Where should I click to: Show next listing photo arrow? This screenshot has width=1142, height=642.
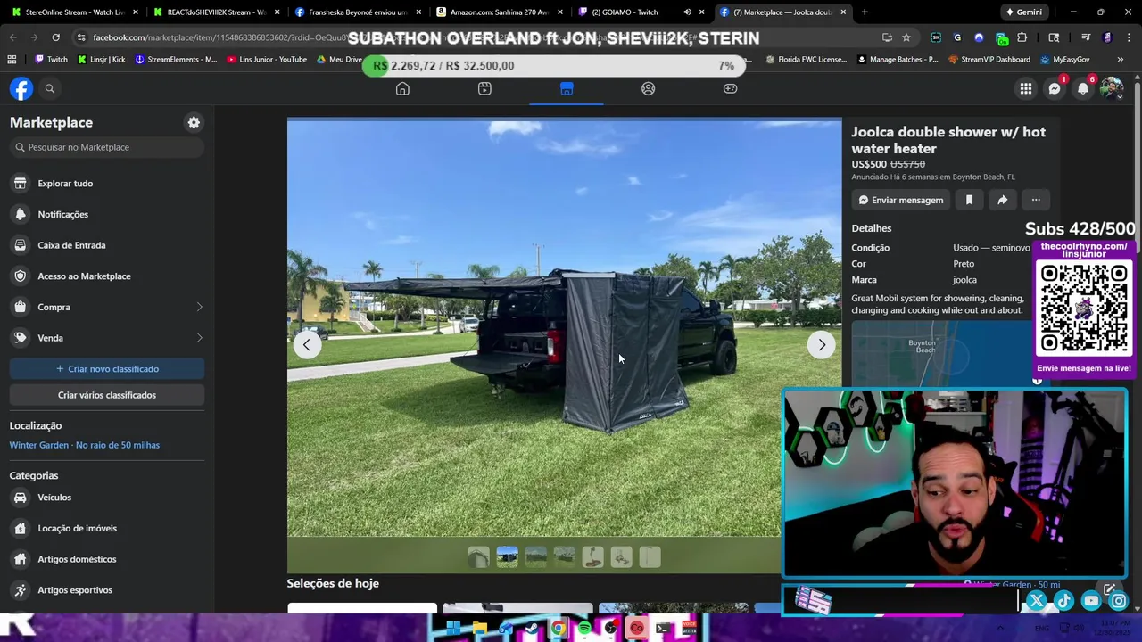[822, 344]
